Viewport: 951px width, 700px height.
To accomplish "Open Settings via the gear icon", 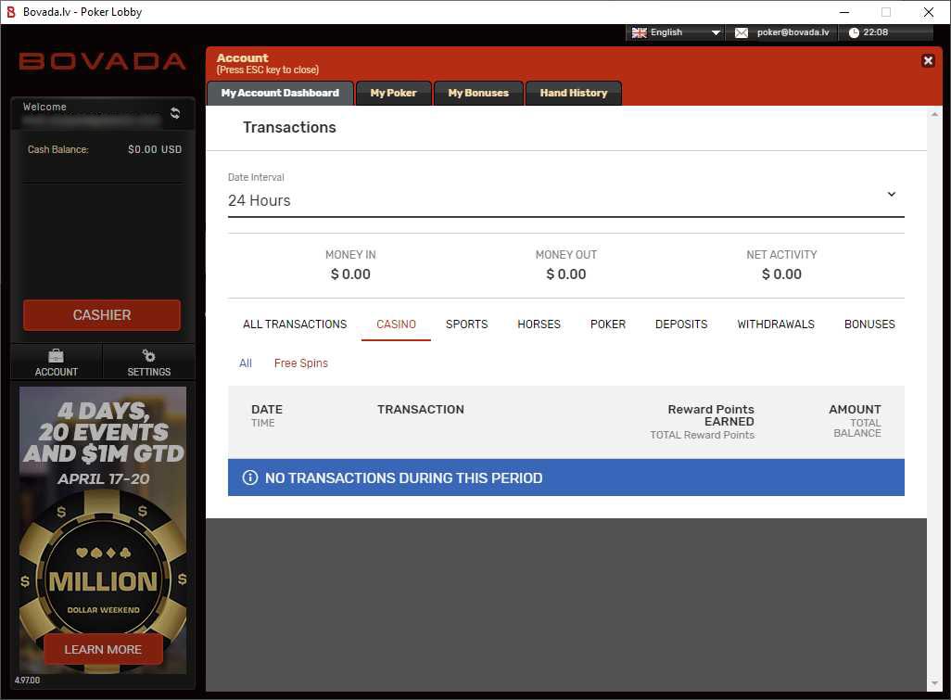I will [x=148, y=355].
